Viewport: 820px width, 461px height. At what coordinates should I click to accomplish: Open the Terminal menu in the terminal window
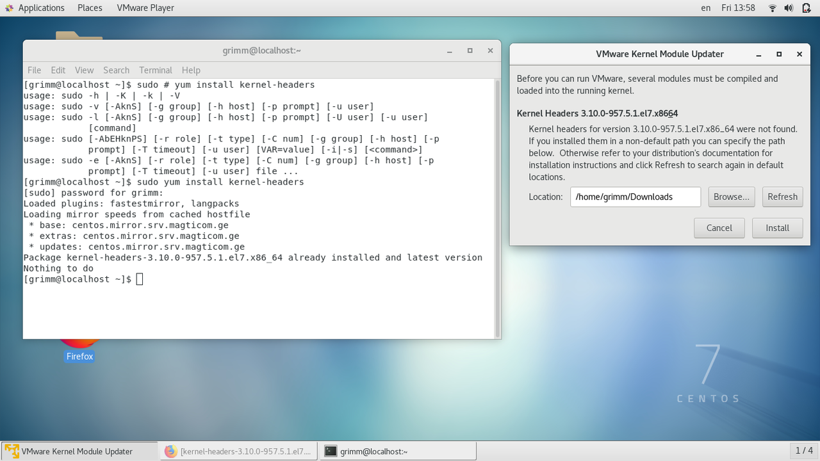tap(155, 70)
